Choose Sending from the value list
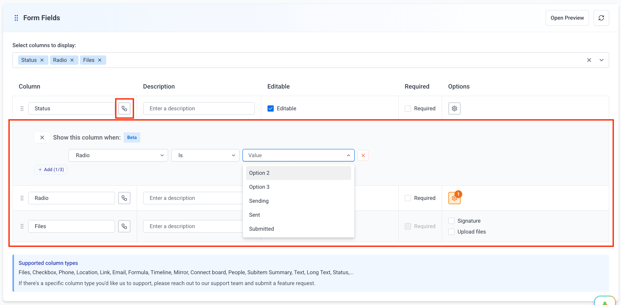The image size is (621, 305). [299, 201]
